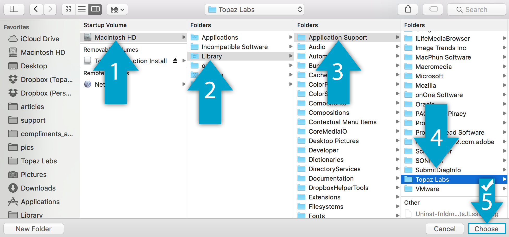Click the Edit Tags toolbar button
Image resolution: width=509 pixels, height=237 pixels.
[x=433, y=9]
